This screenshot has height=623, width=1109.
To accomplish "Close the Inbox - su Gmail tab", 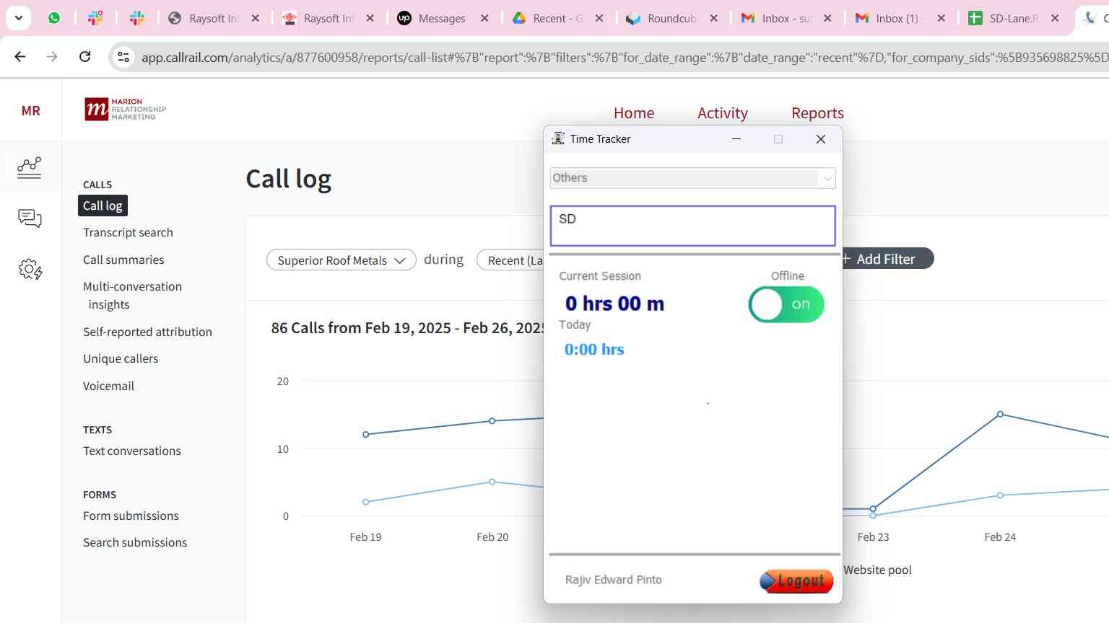I will [x=827, y=18].
